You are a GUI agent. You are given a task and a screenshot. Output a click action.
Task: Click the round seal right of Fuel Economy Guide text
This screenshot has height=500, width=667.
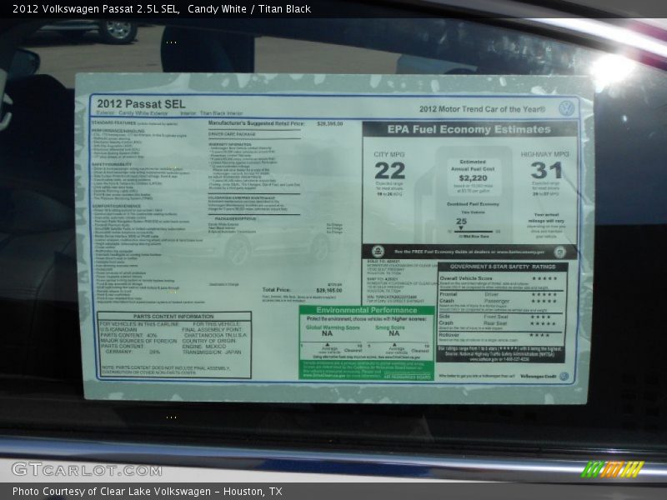(x=559, y=252)
